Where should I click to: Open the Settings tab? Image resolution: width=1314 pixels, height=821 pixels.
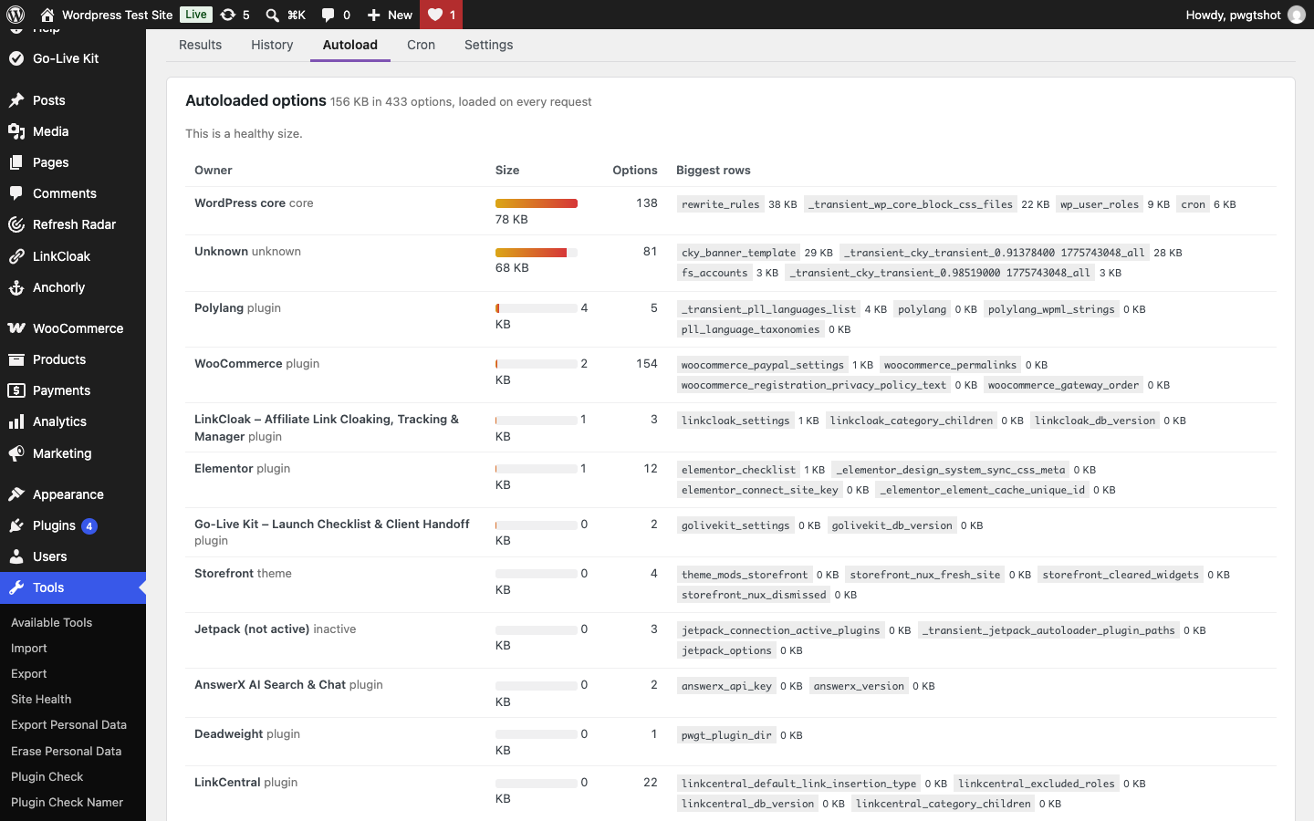(x=488, y=45)
